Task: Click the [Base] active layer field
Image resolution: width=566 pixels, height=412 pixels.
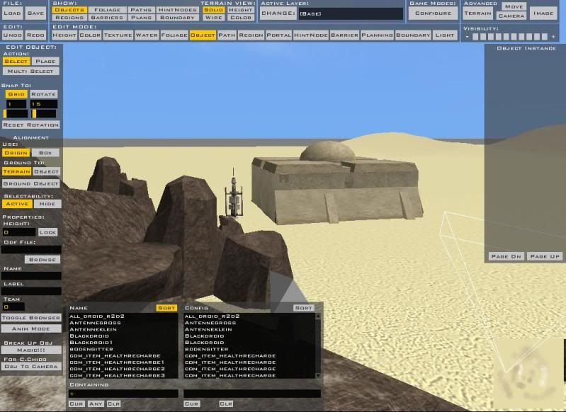Action: [351, 13]
